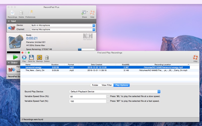Click the Share thumbs-up icon
202x126 pixels.
coord(84,13)
